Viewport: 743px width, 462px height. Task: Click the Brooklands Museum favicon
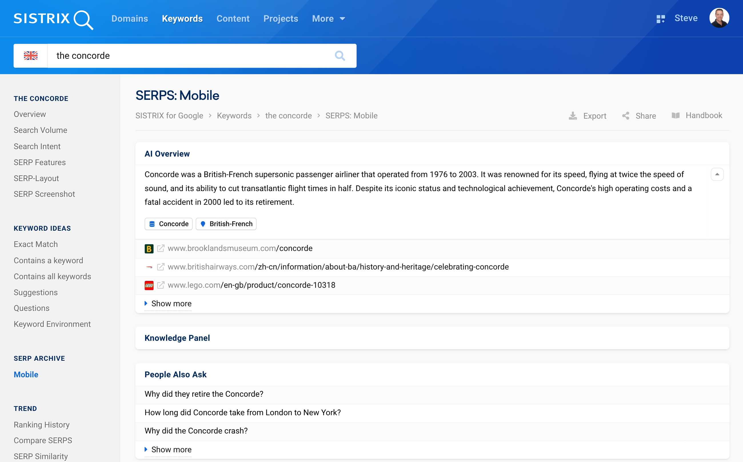149,249
